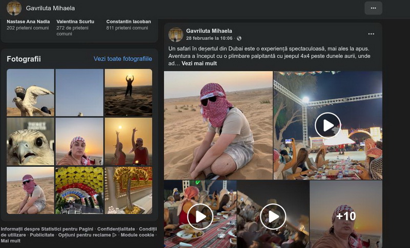Open Opțiuni pentru reclame footer link
This screenshot has height=248, width=410.
point(87,235)
